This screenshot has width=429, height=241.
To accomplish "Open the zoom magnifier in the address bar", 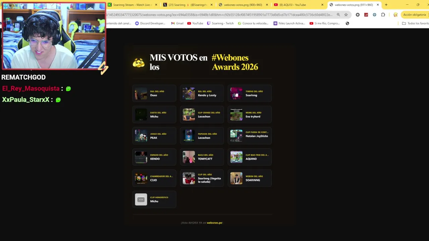I will coord(338,15).
